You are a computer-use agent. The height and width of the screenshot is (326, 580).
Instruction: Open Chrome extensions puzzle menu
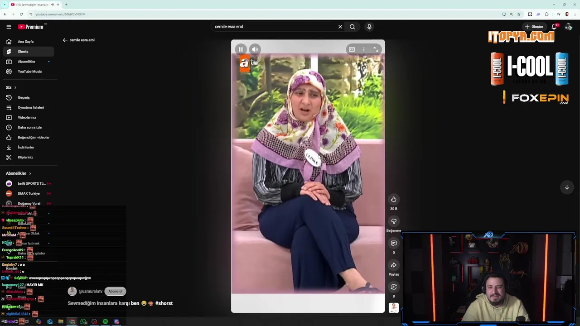pyautogui.click(x=546, y=14)
